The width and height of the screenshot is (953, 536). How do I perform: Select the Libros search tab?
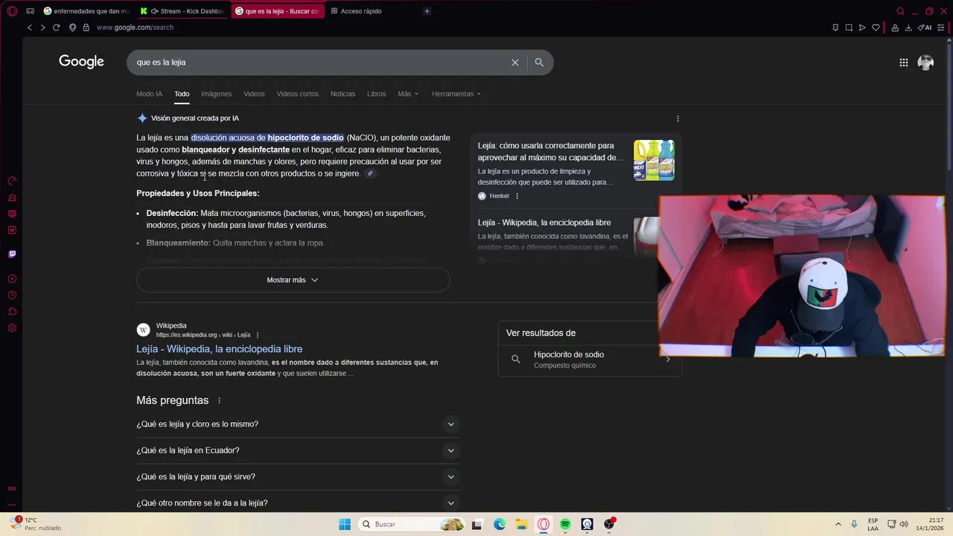coord(377,94)
